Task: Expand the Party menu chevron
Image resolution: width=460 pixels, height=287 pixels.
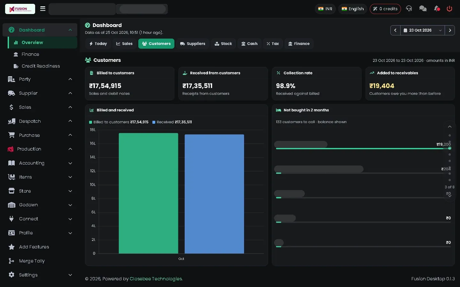Action: pos(70,79)
